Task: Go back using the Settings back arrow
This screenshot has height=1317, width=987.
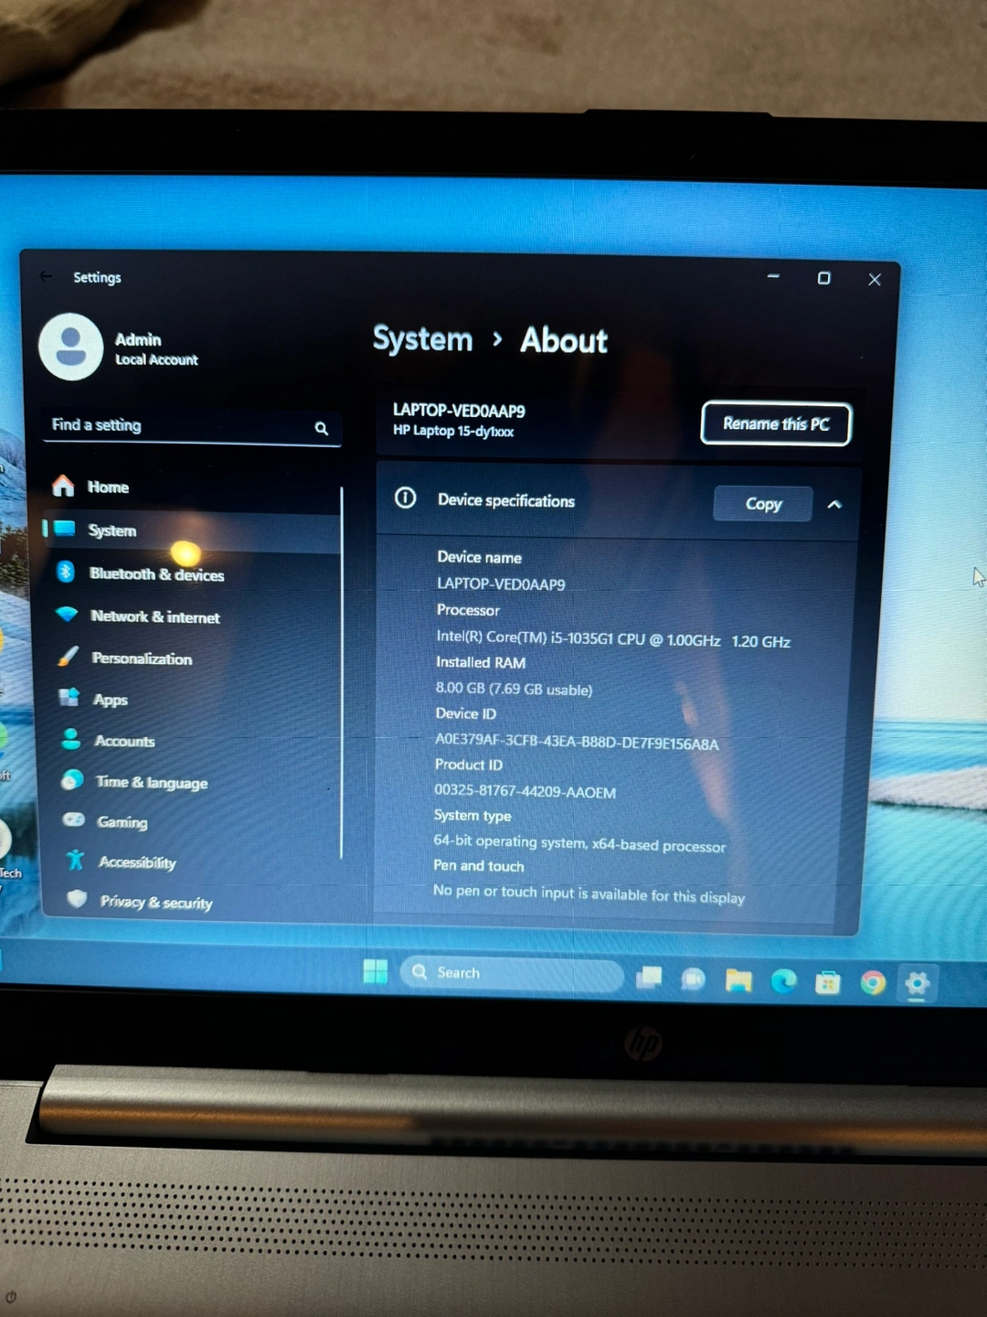Action: point(47,276)
